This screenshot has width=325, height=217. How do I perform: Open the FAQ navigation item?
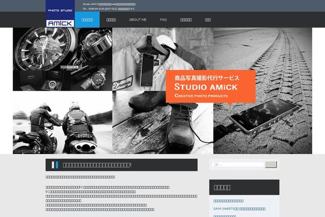point(163,20)
